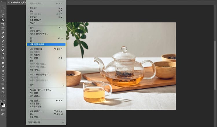Select the Gradient tool
Screen dimensions: 217x127
click(3, 58)
